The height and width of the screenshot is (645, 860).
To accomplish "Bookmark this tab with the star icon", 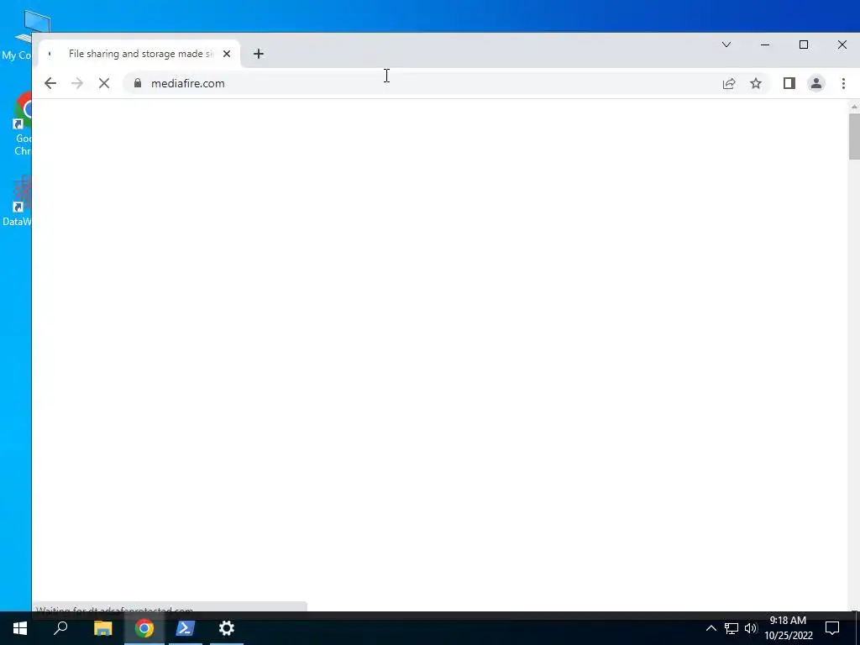I will 756,83.
